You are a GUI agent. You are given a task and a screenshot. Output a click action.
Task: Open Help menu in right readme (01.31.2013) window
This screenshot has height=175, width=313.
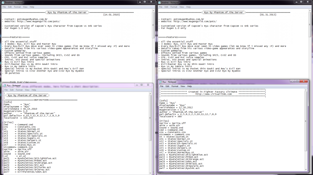(188, 7)
